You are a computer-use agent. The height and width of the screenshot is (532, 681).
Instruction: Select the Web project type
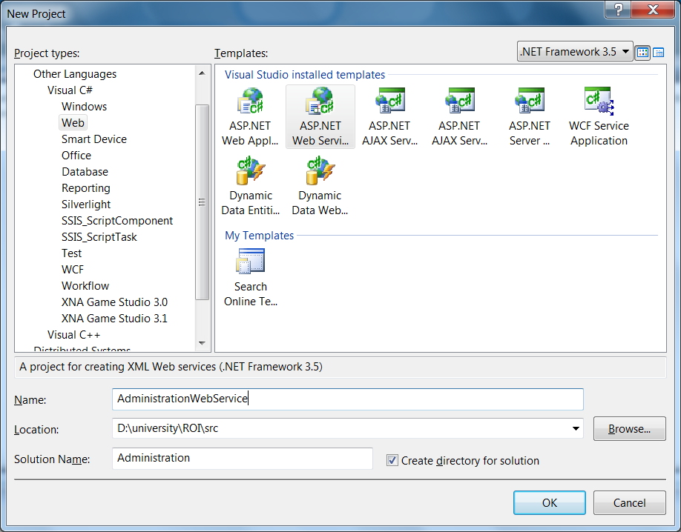[73, 123]
